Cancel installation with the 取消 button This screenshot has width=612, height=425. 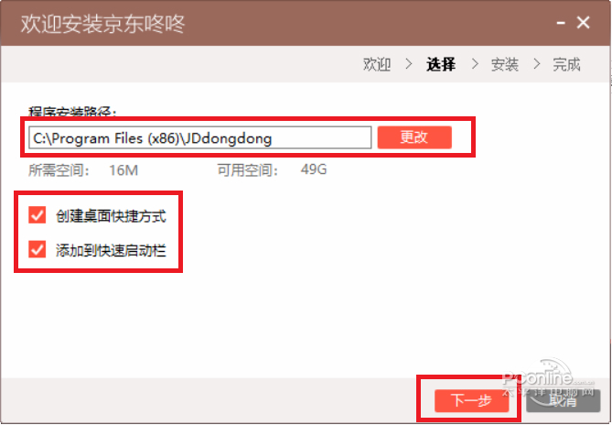(563, 401)
